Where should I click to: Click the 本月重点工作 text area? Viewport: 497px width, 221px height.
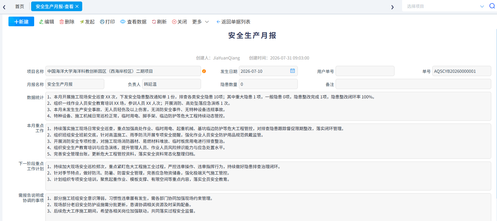click(268, 141)
